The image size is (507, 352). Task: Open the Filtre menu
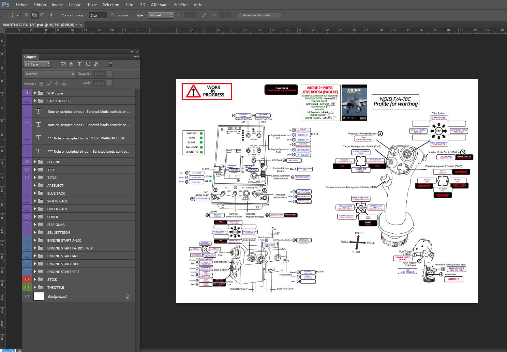pyautogui.click(x=130, y=5)
